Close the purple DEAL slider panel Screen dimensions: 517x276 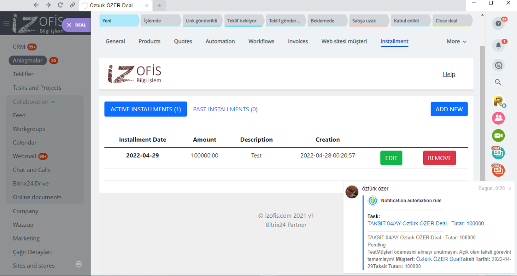click(69, 25)
